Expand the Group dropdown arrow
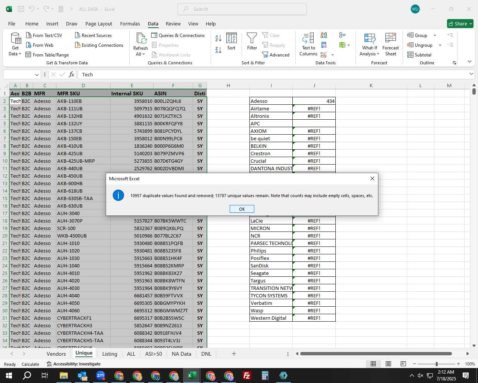 [435, 36]
